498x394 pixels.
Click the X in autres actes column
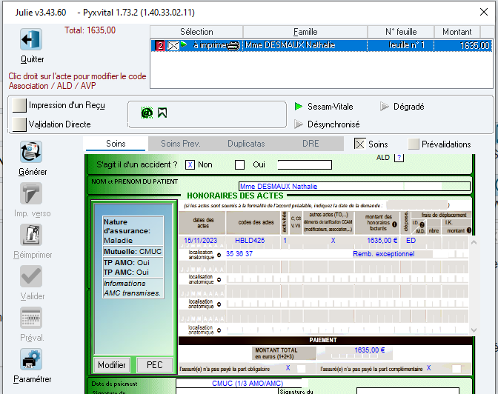click(x=333, y=241)
